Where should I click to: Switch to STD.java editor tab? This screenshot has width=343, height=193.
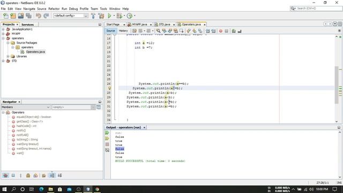click(165, 25)
